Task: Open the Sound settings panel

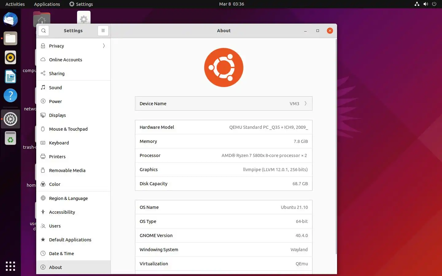Action: click(73, 87)
